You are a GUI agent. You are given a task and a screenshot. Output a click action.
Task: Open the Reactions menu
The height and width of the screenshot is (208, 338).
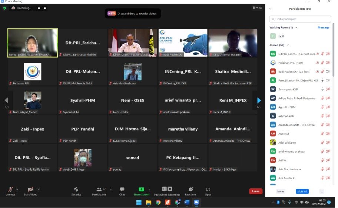pos(190,189)
